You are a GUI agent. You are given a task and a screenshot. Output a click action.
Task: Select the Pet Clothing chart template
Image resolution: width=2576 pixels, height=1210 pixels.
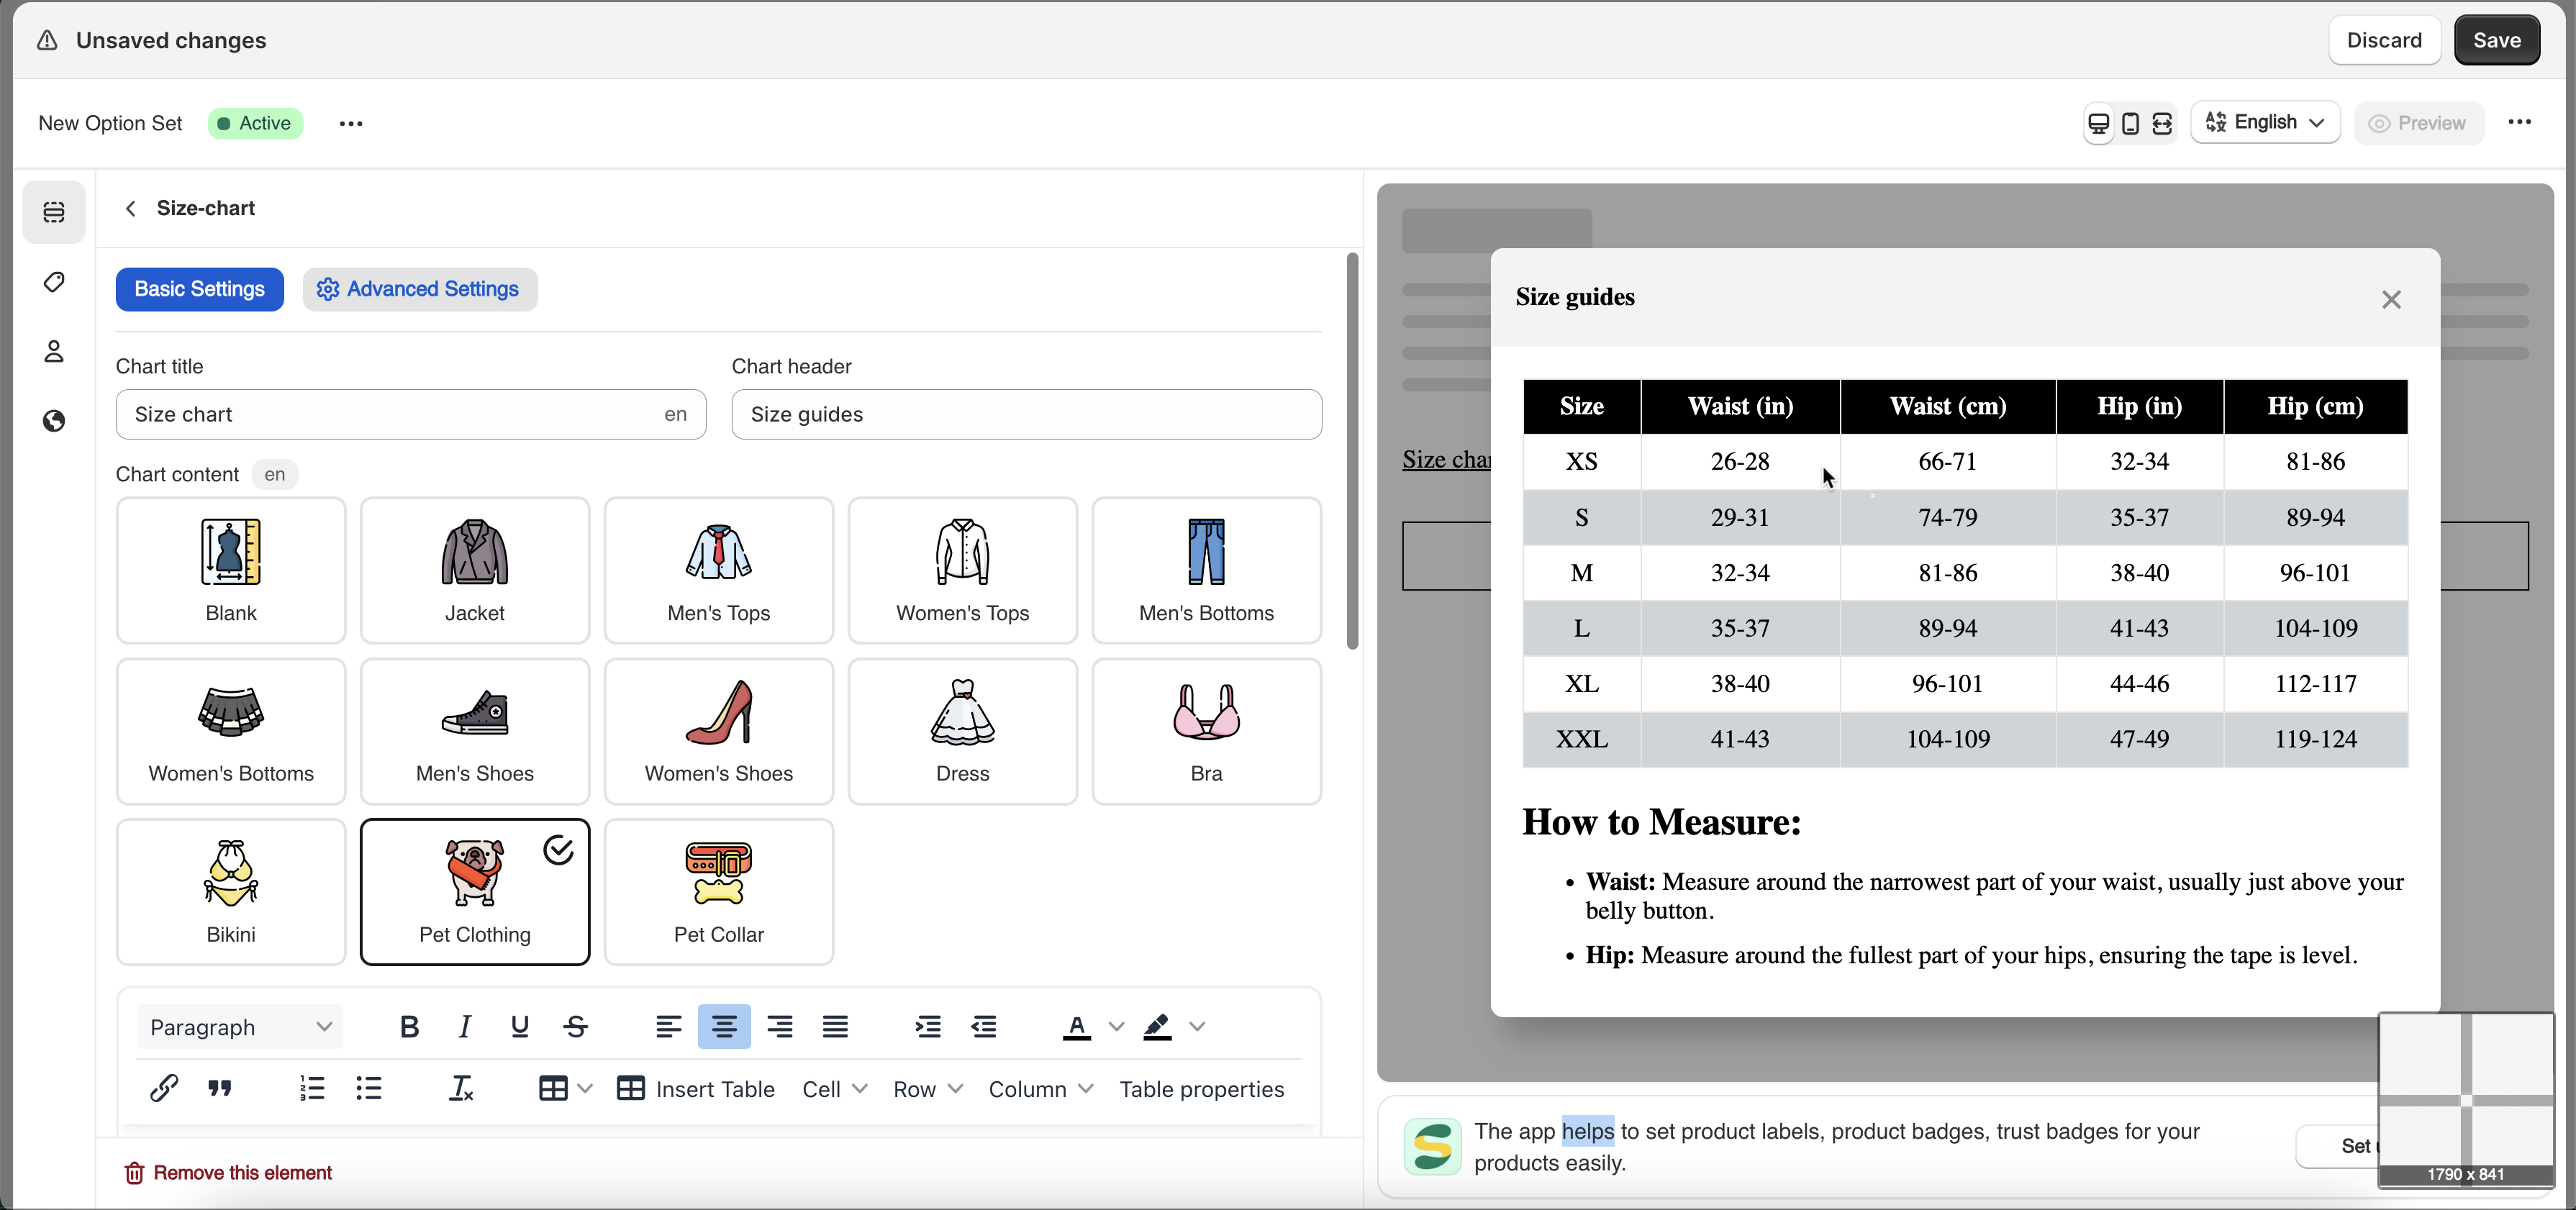pyautogui.click(x=475, y=891)
